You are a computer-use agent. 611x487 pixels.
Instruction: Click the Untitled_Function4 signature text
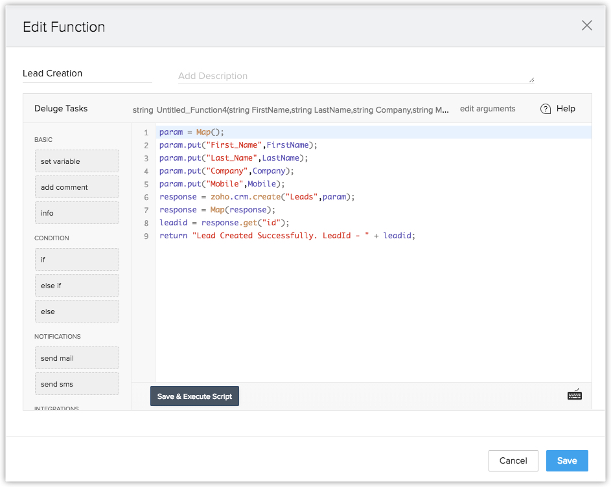tap(303, 109)
